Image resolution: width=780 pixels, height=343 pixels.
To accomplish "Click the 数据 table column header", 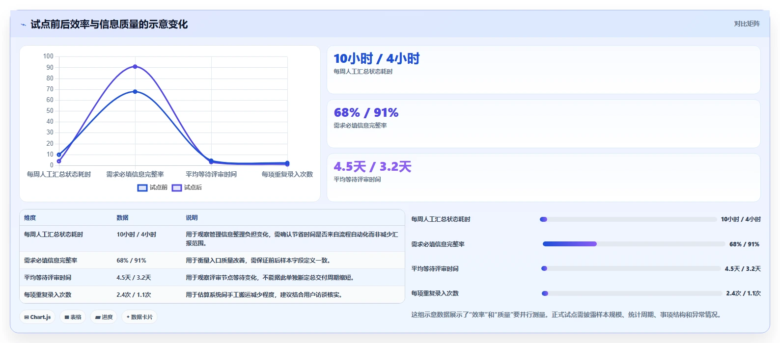I will tap(122, 218).
